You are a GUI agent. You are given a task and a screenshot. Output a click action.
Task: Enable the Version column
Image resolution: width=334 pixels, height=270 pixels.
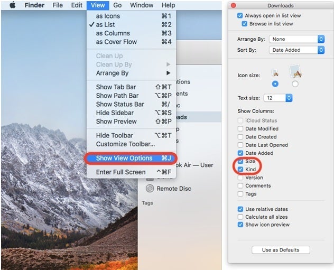(x=240, y=178)
